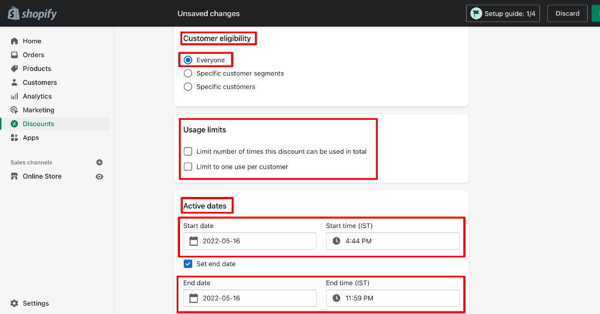Click the Marketing target icon
Viewport: 600px width, 314px height.
coord(14,110)
